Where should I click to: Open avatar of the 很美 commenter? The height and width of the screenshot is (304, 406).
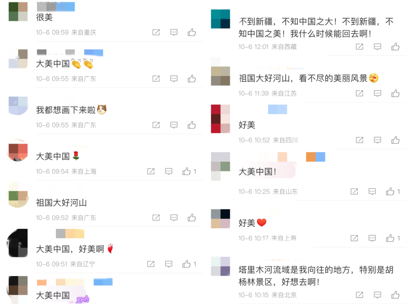tap(18, 12)
